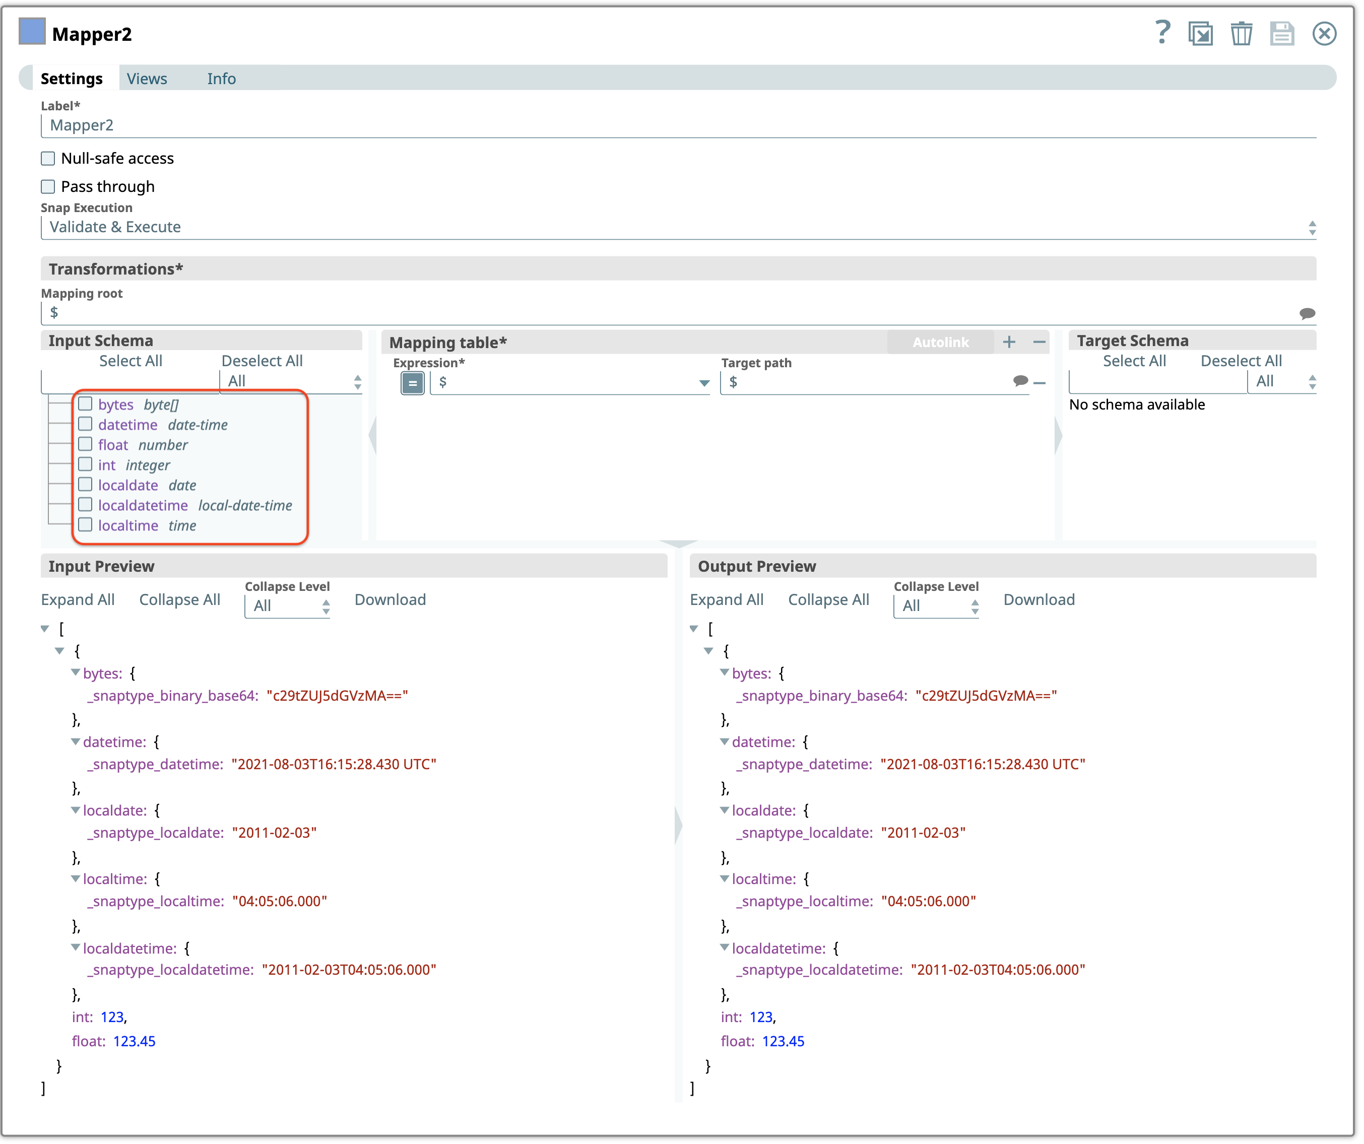The height and width of the screenshot is (1144, 1364).
Task: Add a mapping row with plus icon
Action: [x=1009, y=342]
